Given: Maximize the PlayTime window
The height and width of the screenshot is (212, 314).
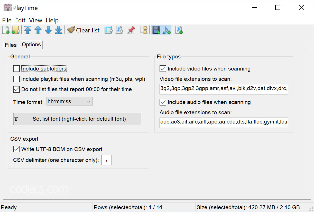Looking at the screenshot, I should pos(278,8).
